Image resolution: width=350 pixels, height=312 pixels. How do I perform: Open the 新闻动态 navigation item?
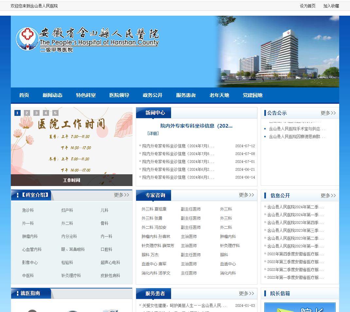[52, 95]
